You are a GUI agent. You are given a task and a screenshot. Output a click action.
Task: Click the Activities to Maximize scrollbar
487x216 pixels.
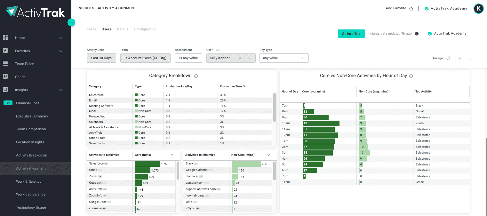click(x=178, y=171)
